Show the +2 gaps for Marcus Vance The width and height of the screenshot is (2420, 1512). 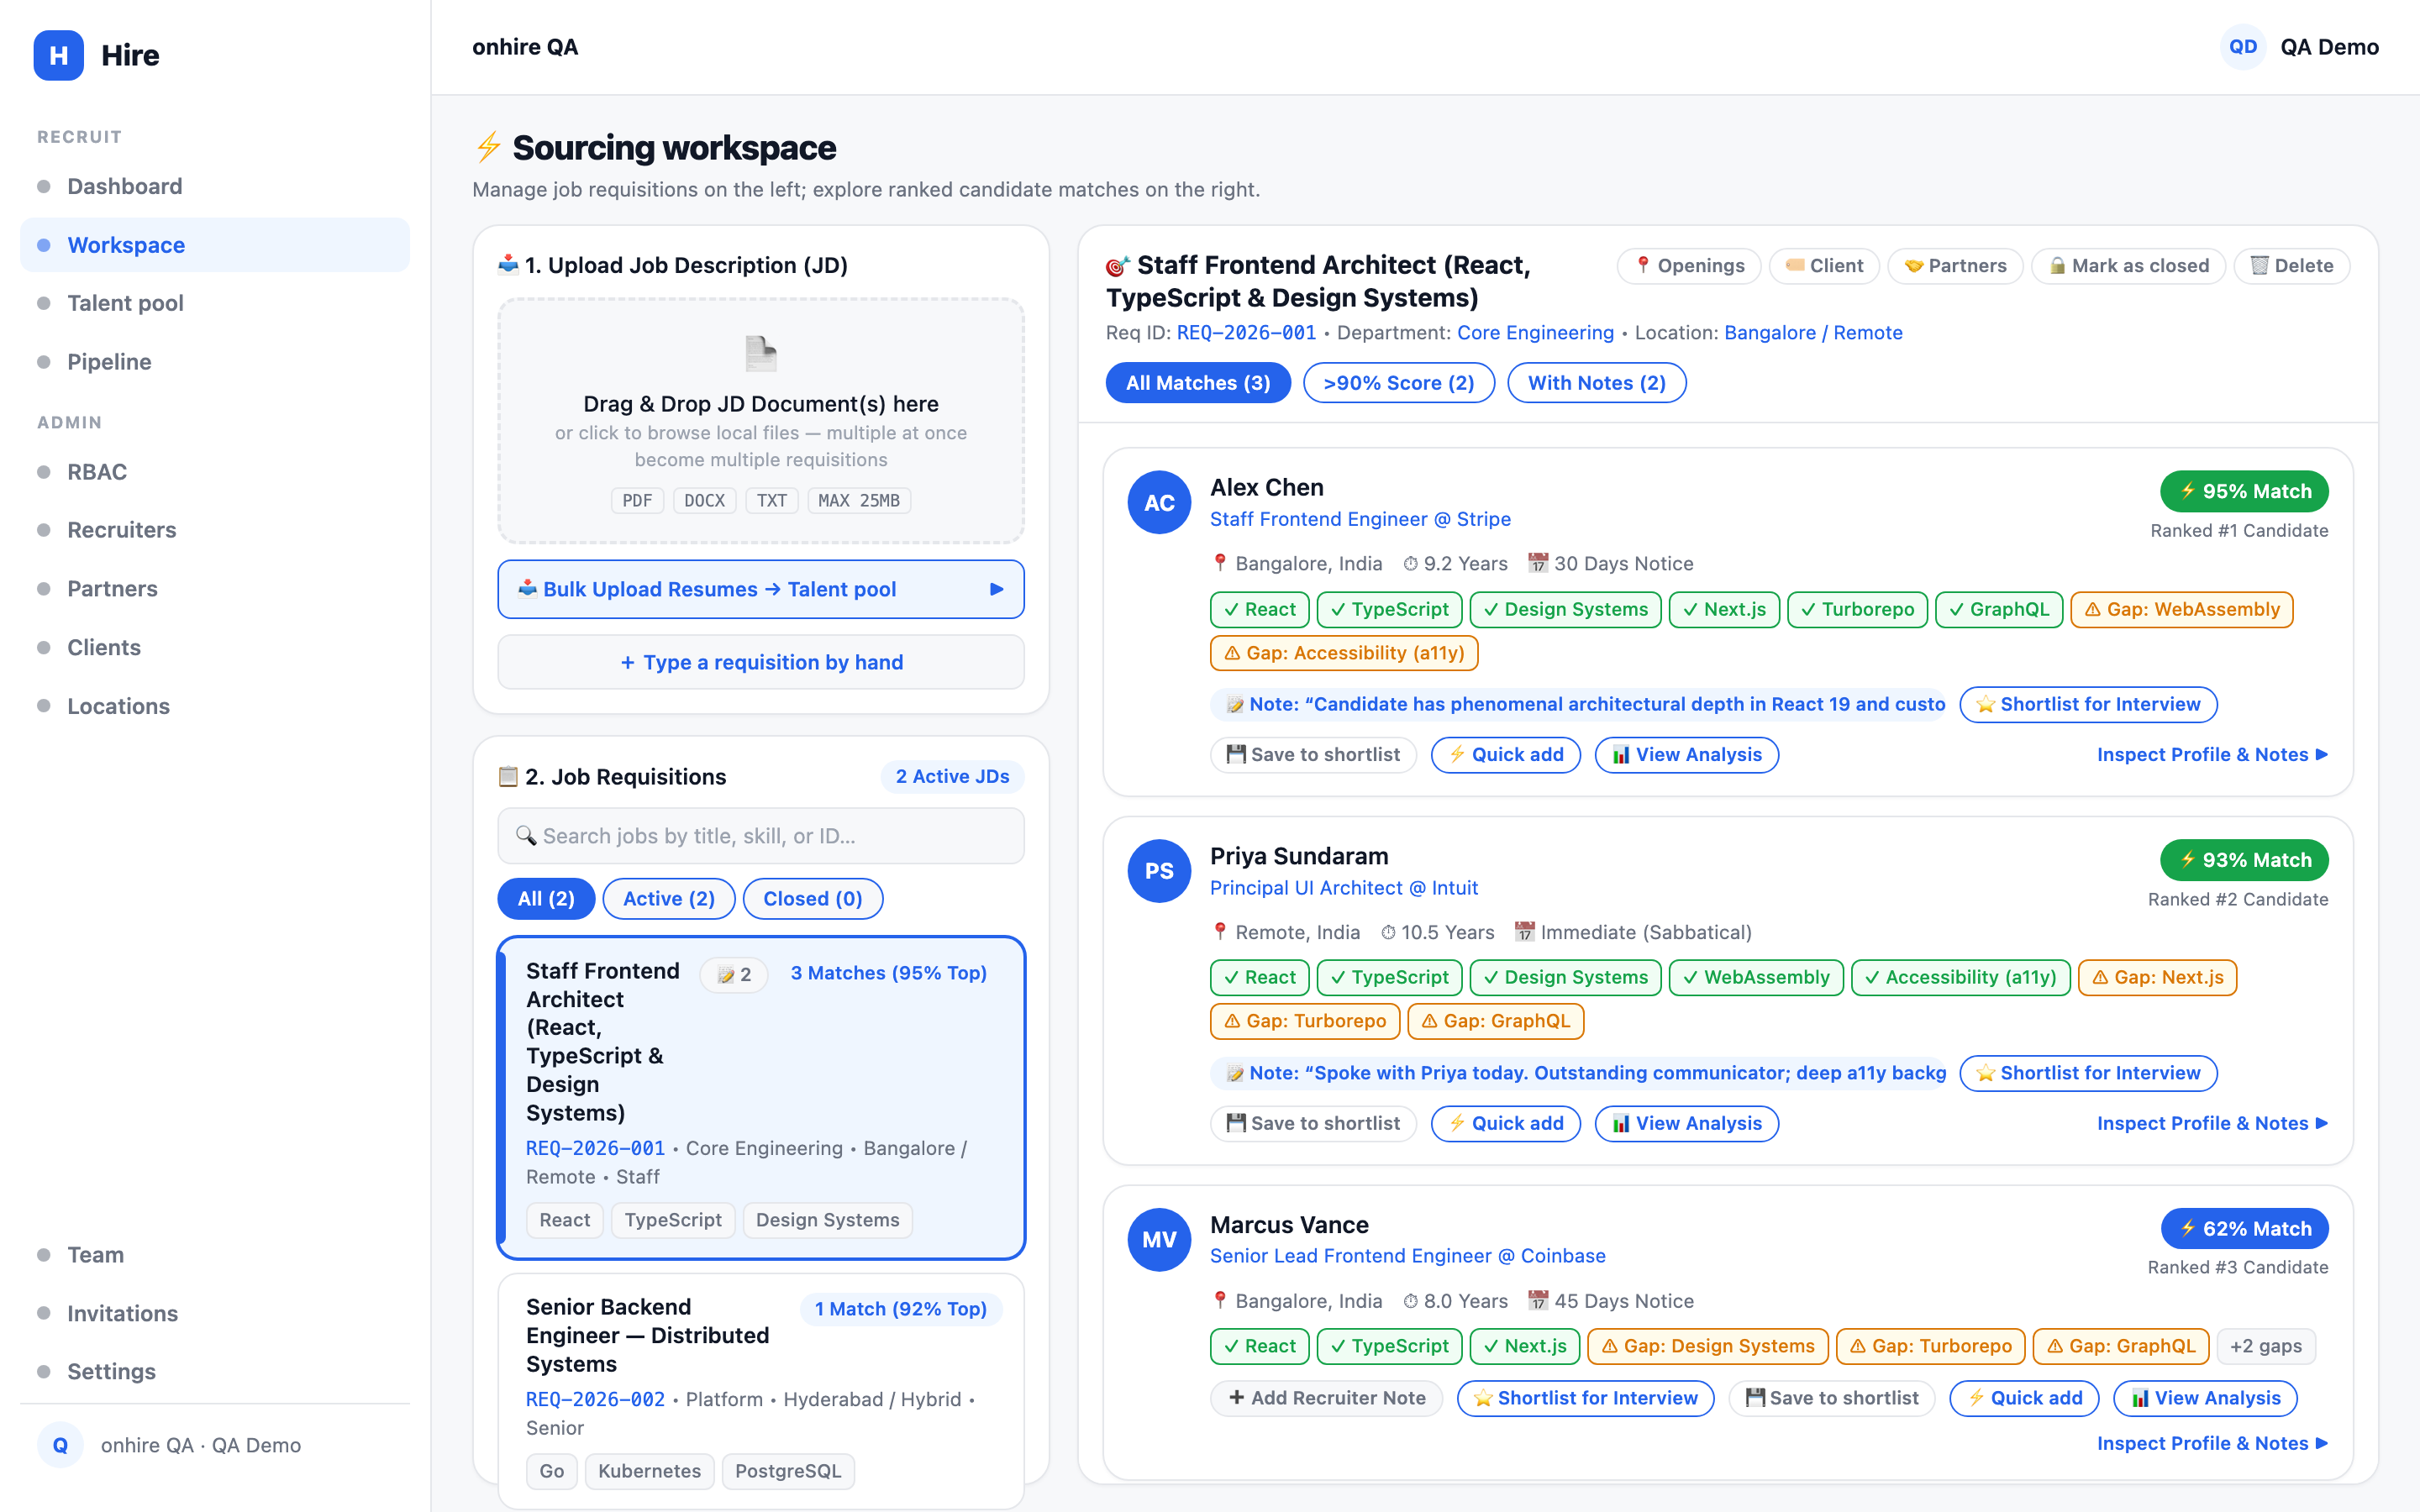pos(2265,1346)
